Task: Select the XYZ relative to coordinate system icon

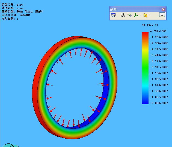Action: click(x=136, y=15)
